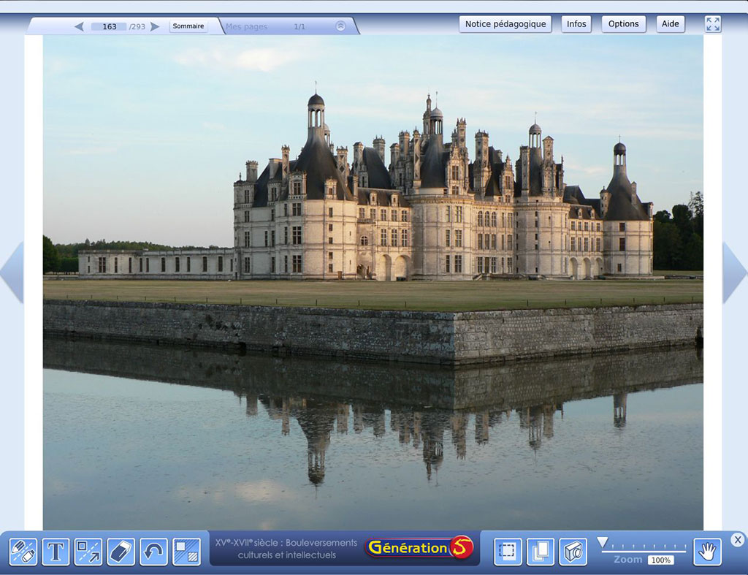
Task: Toggle the mask overlay tool
Action: (186, 552)
